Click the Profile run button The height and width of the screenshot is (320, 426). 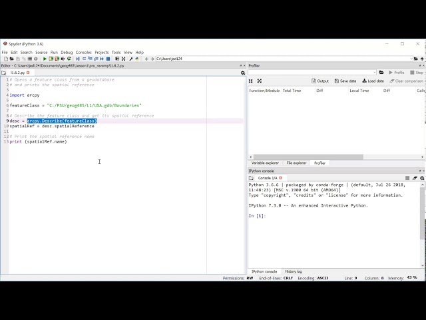(397, 73)
